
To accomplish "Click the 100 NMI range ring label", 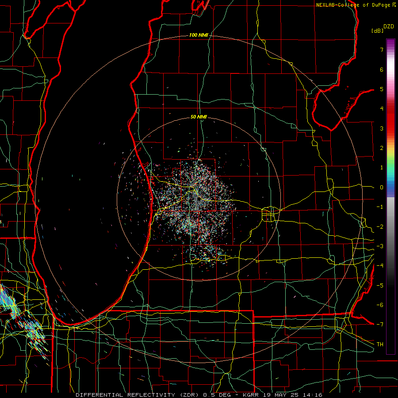I will [x=199, y=35].
